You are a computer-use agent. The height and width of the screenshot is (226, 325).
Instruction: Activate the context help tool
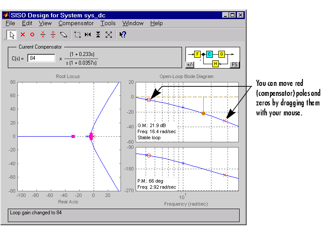point(123,34)
